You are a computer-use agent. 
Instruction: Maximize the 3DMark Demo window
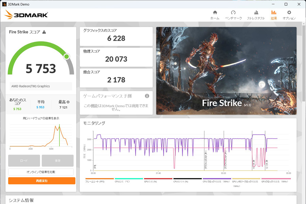pos(286,4)
